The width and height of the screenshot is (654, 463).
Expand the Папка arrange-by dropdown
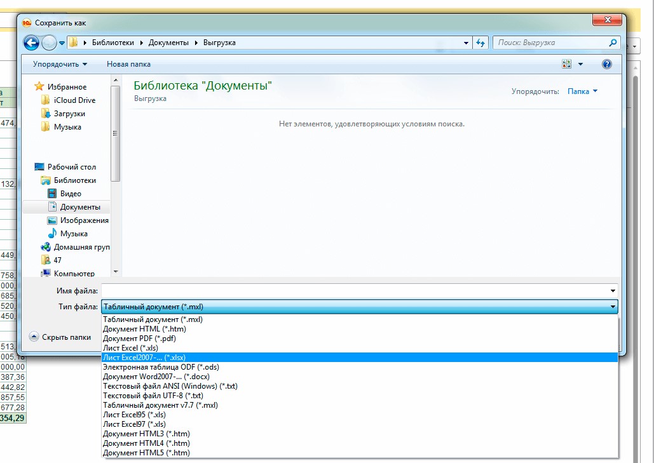(x=582, y=91)
